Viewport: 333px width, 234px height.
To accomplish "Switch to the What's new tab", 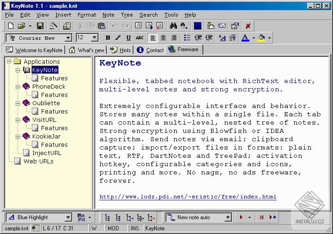I will point(86,50).
